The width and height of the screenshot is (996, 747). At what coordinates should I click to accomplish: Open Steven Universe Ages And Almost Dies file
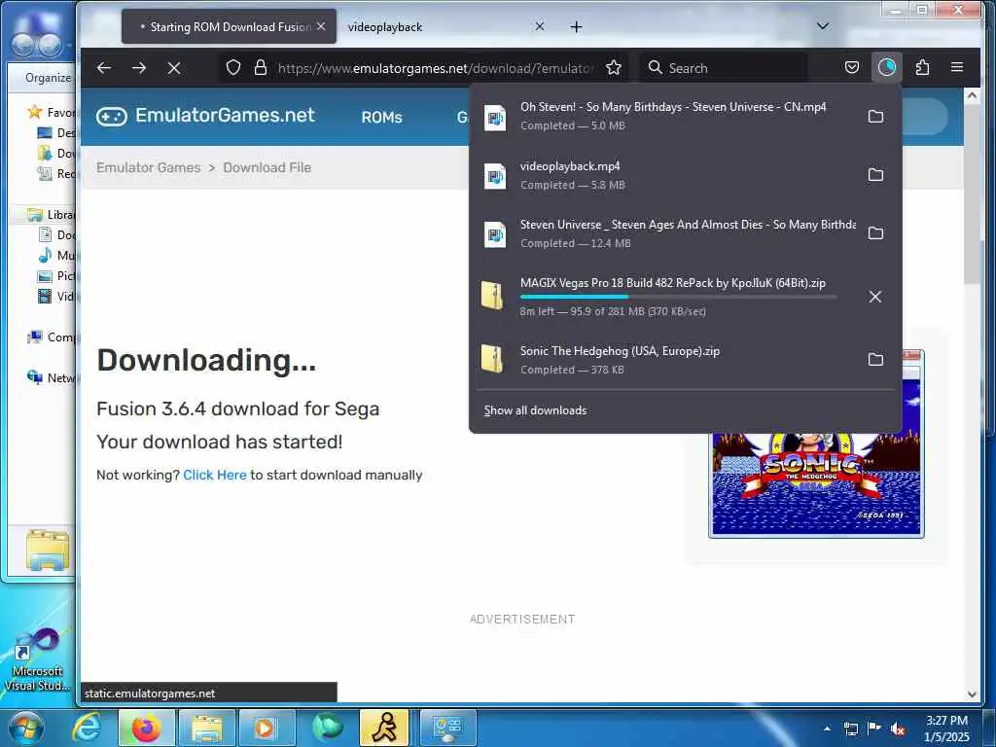(667, 233)
